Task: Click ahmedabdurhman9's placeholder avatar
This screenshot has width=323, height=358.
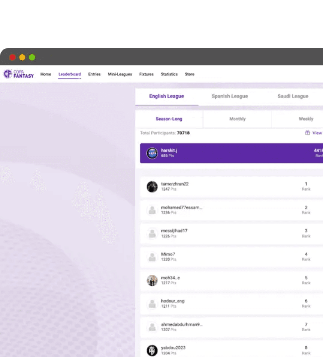Action: pos(152,327)
